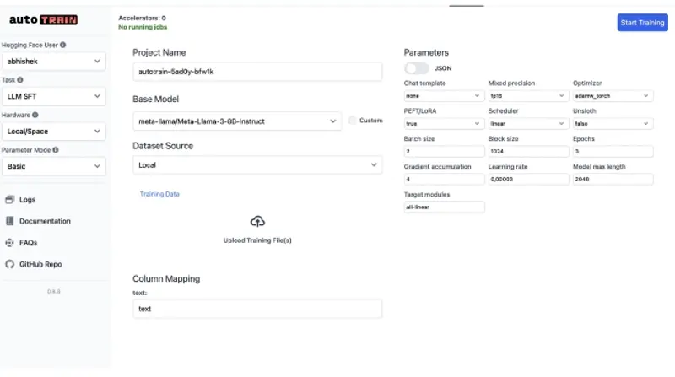Image resolution: width=675 pixels, height=377 pixels.
Task: Click the Target modules input field
Action: 444,207
